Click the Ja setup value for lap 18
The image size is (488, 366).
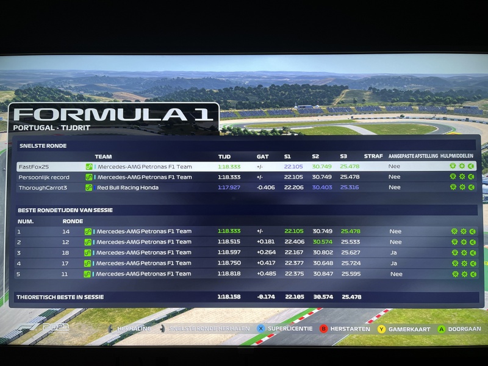coord(393,253)
